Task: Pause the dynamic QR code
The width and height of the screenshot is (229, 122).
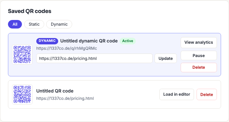Action: 198,55
